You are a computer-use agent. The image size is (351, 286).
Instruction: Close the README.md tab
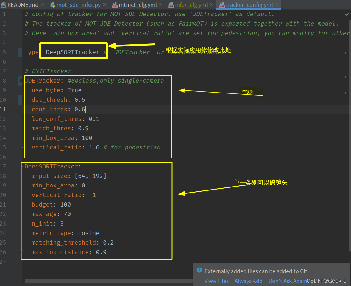[43, 4]
